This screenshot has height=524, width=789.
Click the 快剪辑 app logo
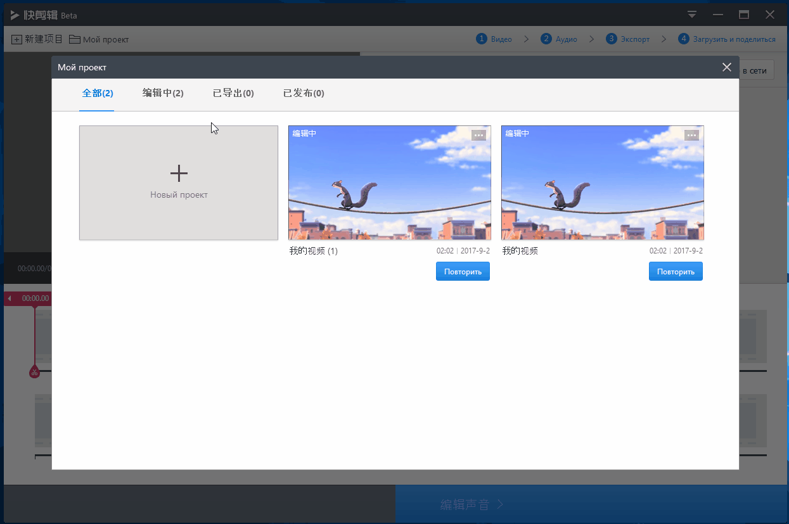(x=15, y=15)
